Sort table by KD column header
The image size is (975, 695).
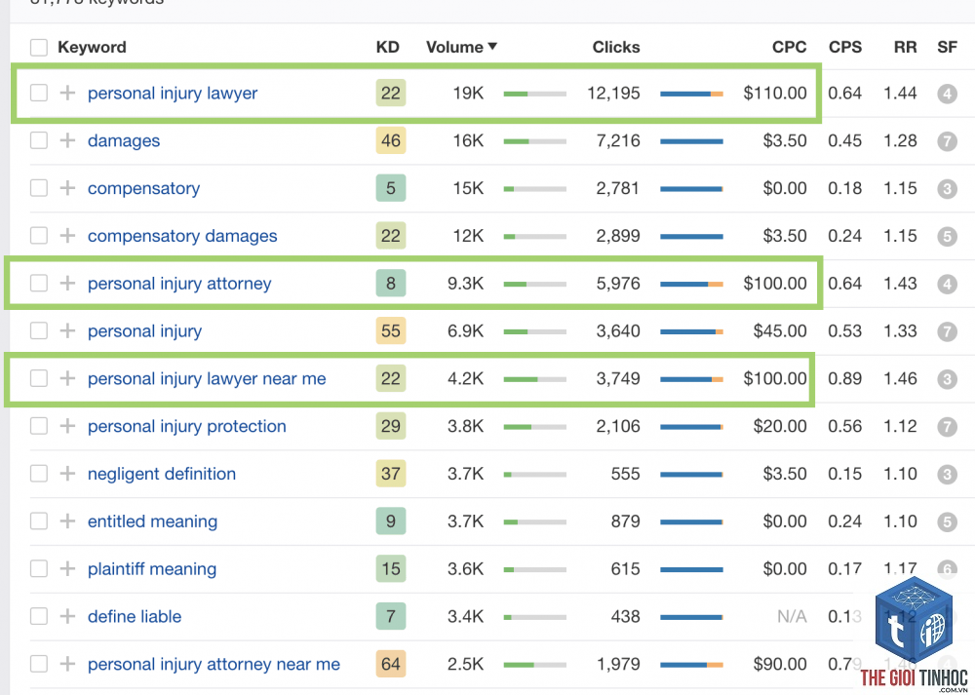point(388,47)
